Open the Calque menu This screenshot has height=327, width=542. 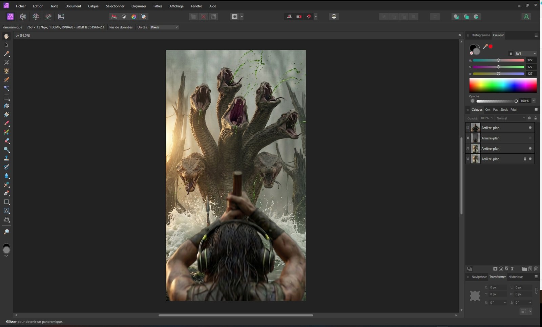[x=93, y=6]
